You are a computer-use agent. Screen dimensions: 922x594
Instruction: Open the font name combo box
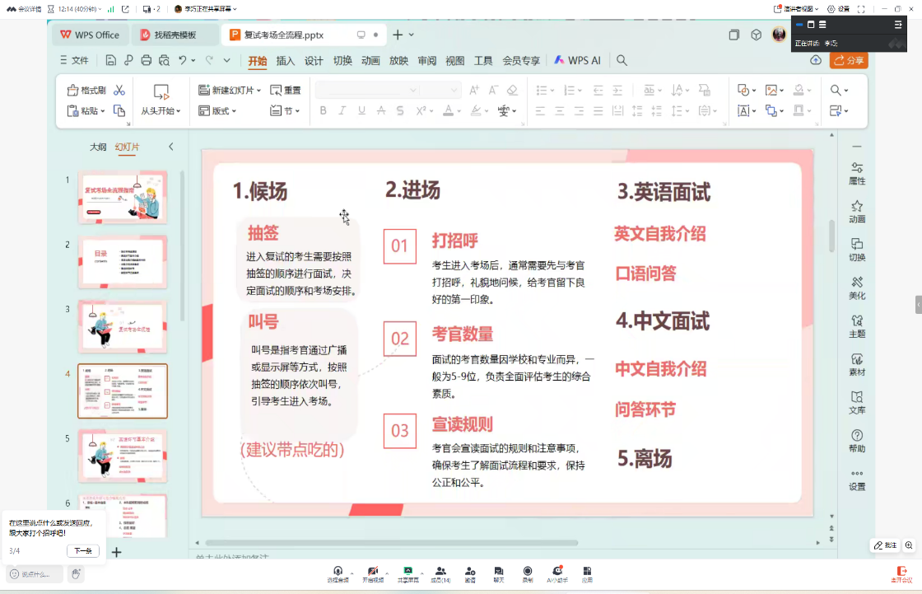click(367, 90)
